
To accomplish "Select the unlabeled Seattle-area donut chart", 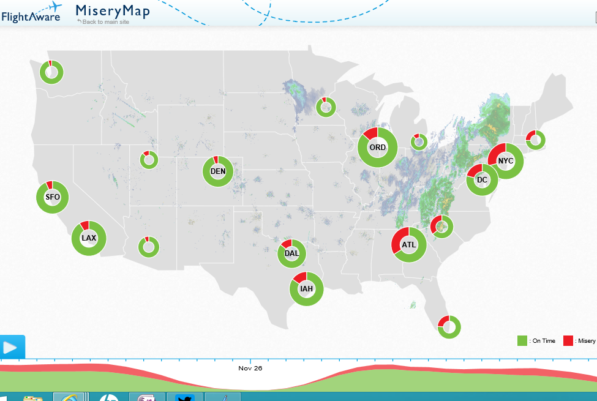I will pos(51,72).
